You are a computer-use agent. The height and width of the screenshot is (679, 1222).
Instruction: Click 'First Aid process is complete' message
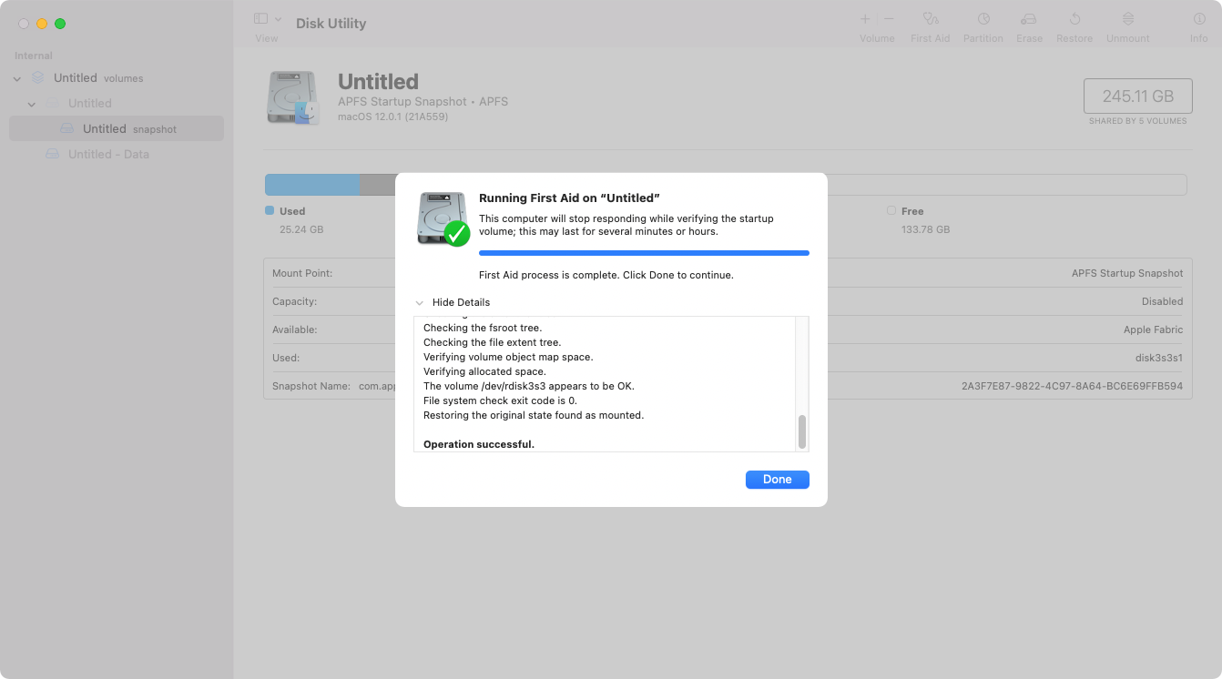tap(606, 275)
